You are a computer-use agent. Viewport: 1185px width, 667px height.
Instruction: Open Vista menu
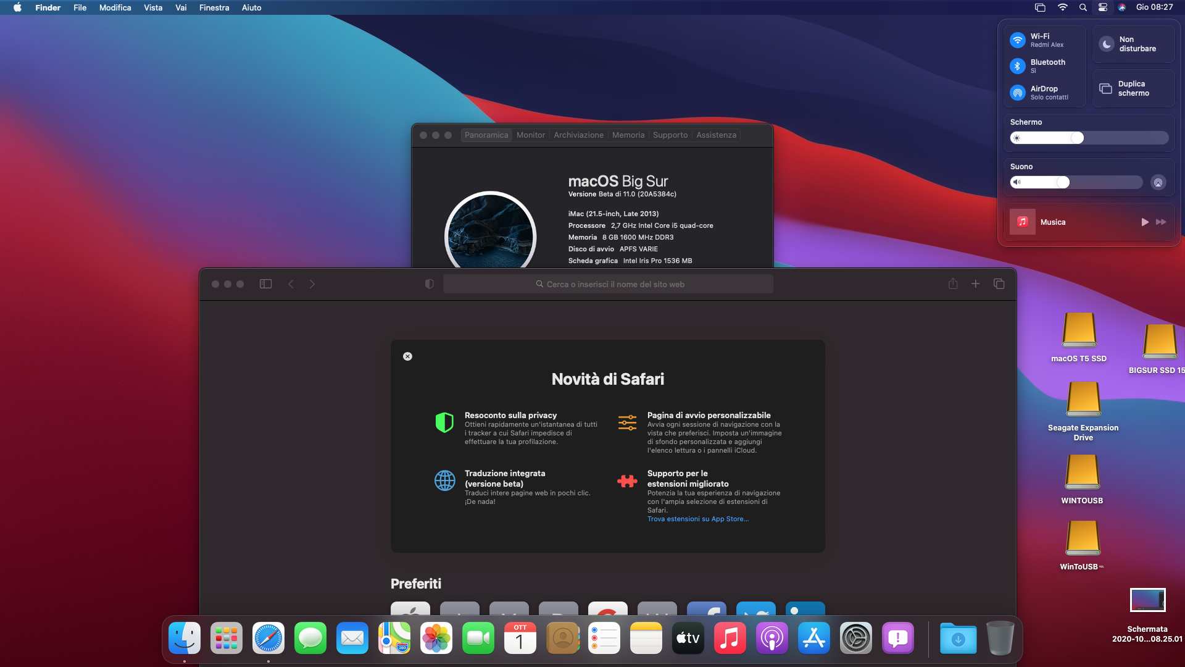[x=153, y=7]
